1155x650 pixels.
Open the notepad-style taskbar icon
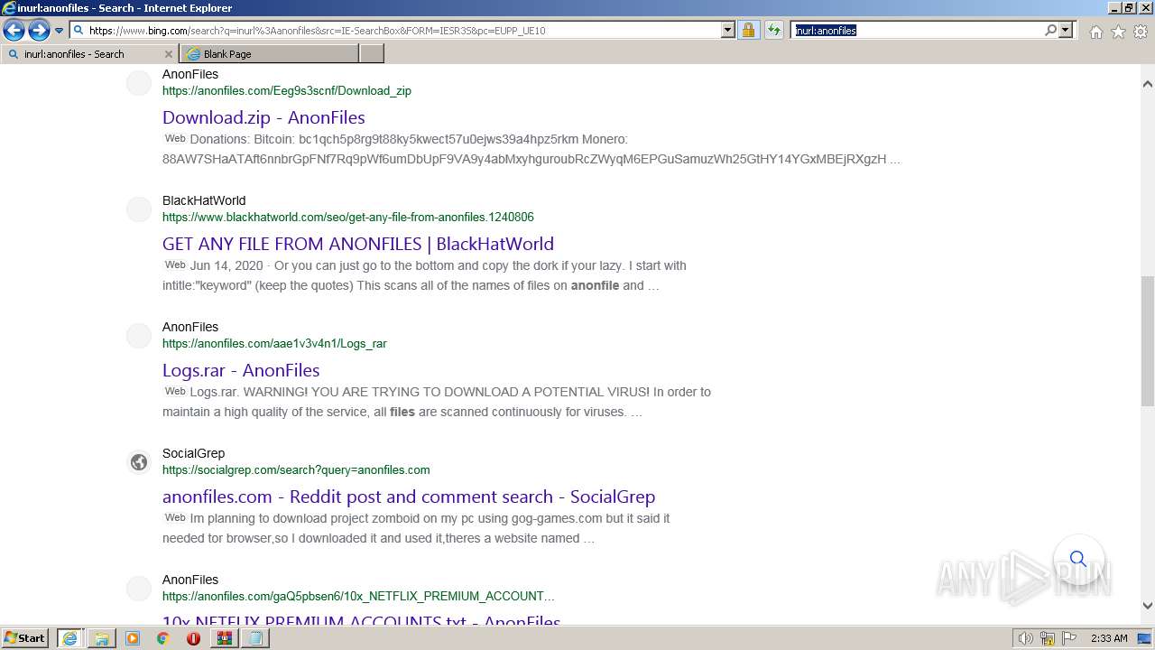tap(255, 638)
